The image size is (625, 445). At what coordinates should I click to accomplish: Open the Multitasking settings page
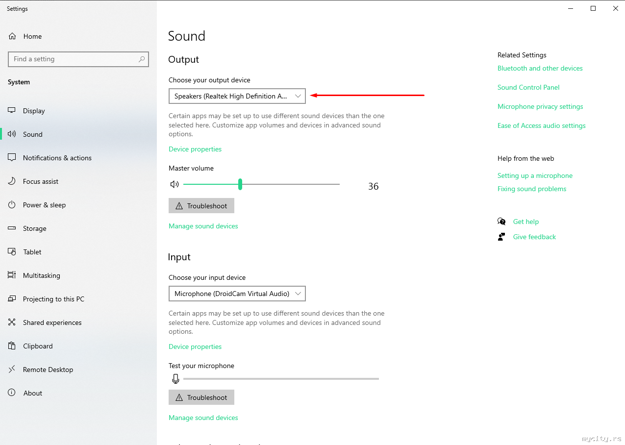[42, 275]
